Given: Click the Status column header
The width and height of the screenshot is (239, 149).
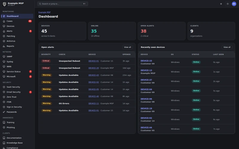Looking at the screenshot, I should pos(195,55).
